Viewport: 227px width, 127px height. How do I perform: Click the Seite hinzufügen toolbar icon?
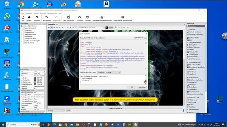pos(68,17)
